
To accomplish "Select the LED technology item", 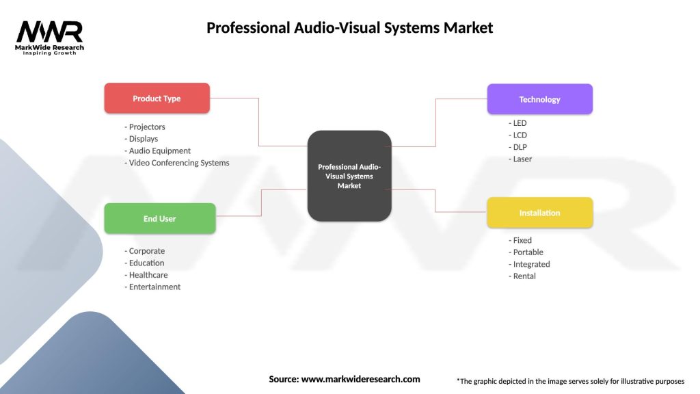I will pyautogui.click(x=517, y=122).
